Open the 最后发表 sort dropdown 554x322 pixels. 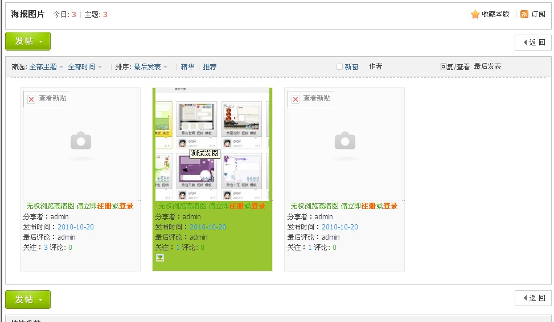pos(150,67)
